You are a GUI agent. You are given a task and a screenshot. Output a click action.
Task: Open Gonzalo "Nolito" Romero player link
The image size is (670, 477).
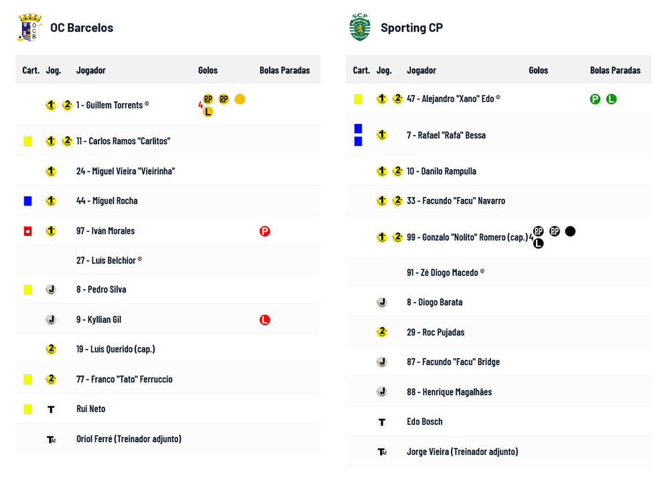pos(467,237)
